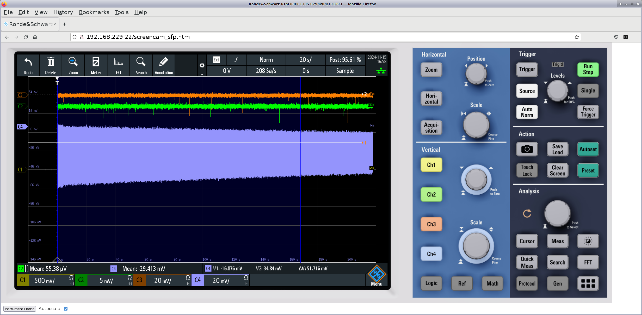The height and width of the screenshot is (315, 642).
Task: Click the Instrument Home button
Action: click(x=20, y=309)
